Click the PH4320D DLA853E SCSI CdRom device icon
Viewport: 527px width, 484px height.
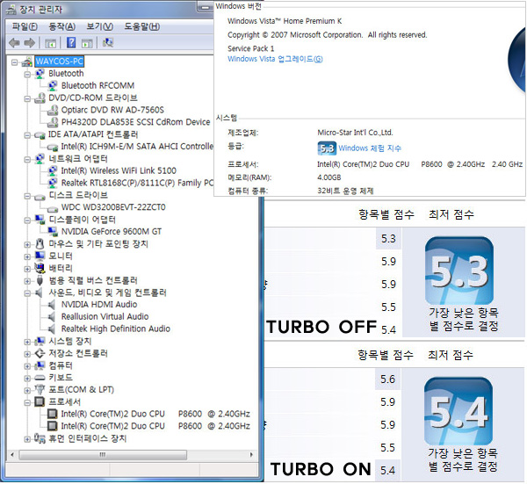[53, 122]
